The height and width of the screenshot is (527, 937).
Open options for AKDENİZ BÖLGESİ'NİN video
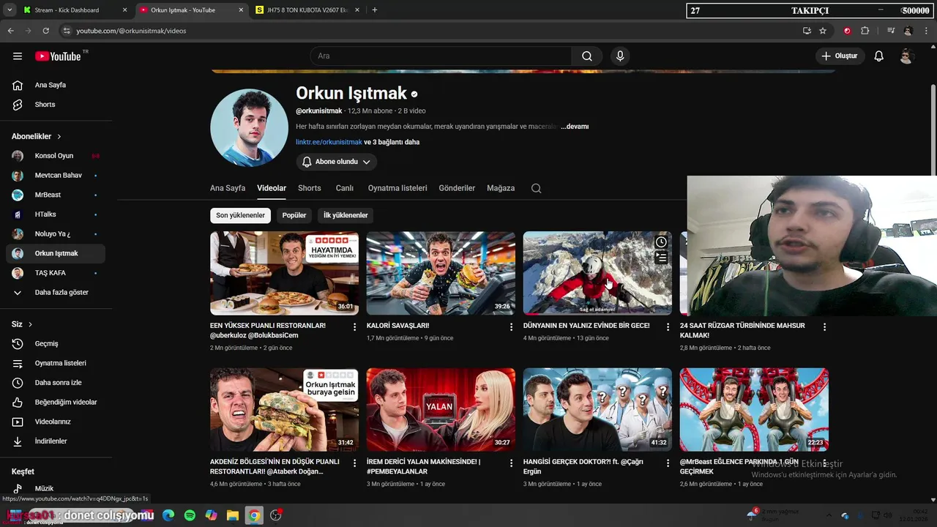tap(355, 463)
